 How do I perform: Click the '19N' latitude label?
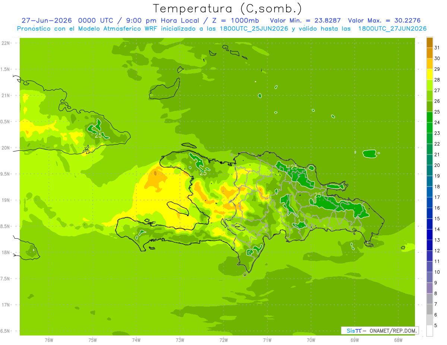click(6, 200)
